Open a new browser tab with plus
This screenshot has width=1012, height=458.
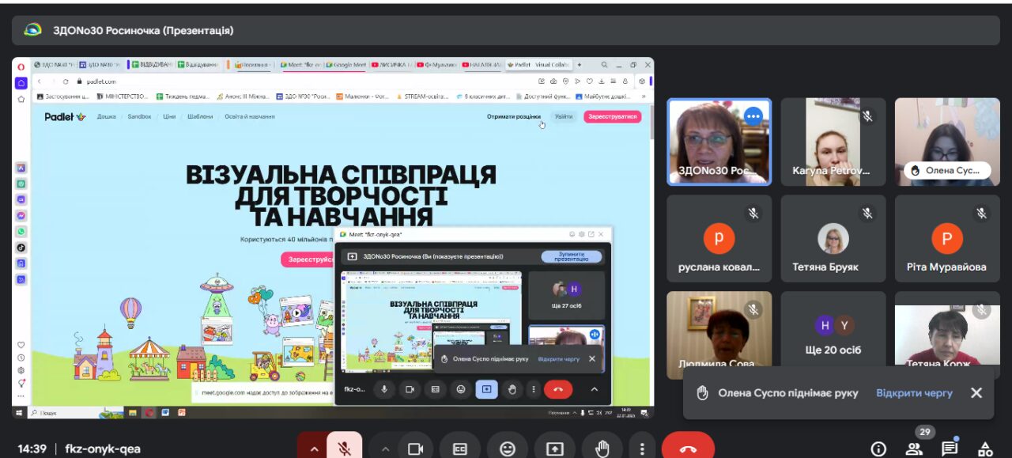(x=580, y=65)
